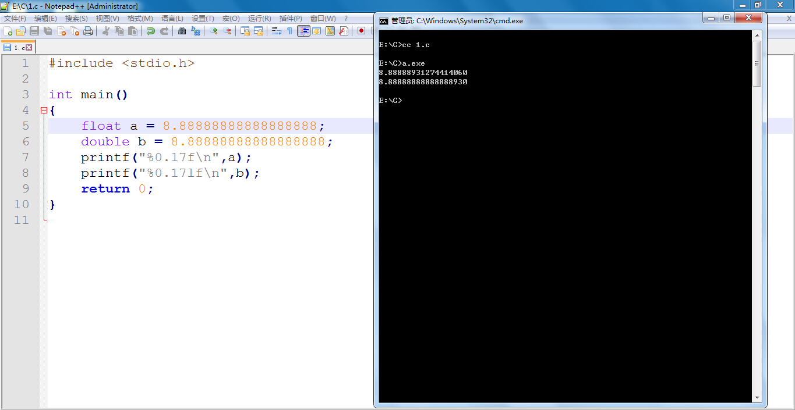Viewport: 795px width, 410px height.
Task: Click the Zoom Out magnifier icon
Action: tap(227, 31)
